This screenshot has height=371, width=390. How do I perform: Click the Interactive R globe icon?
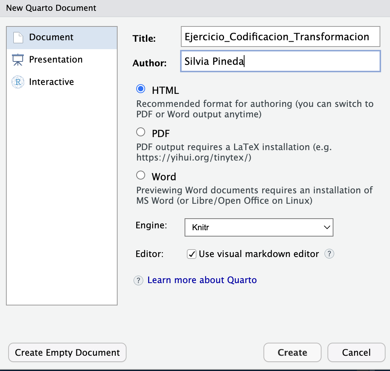click(x=18, y=82)
